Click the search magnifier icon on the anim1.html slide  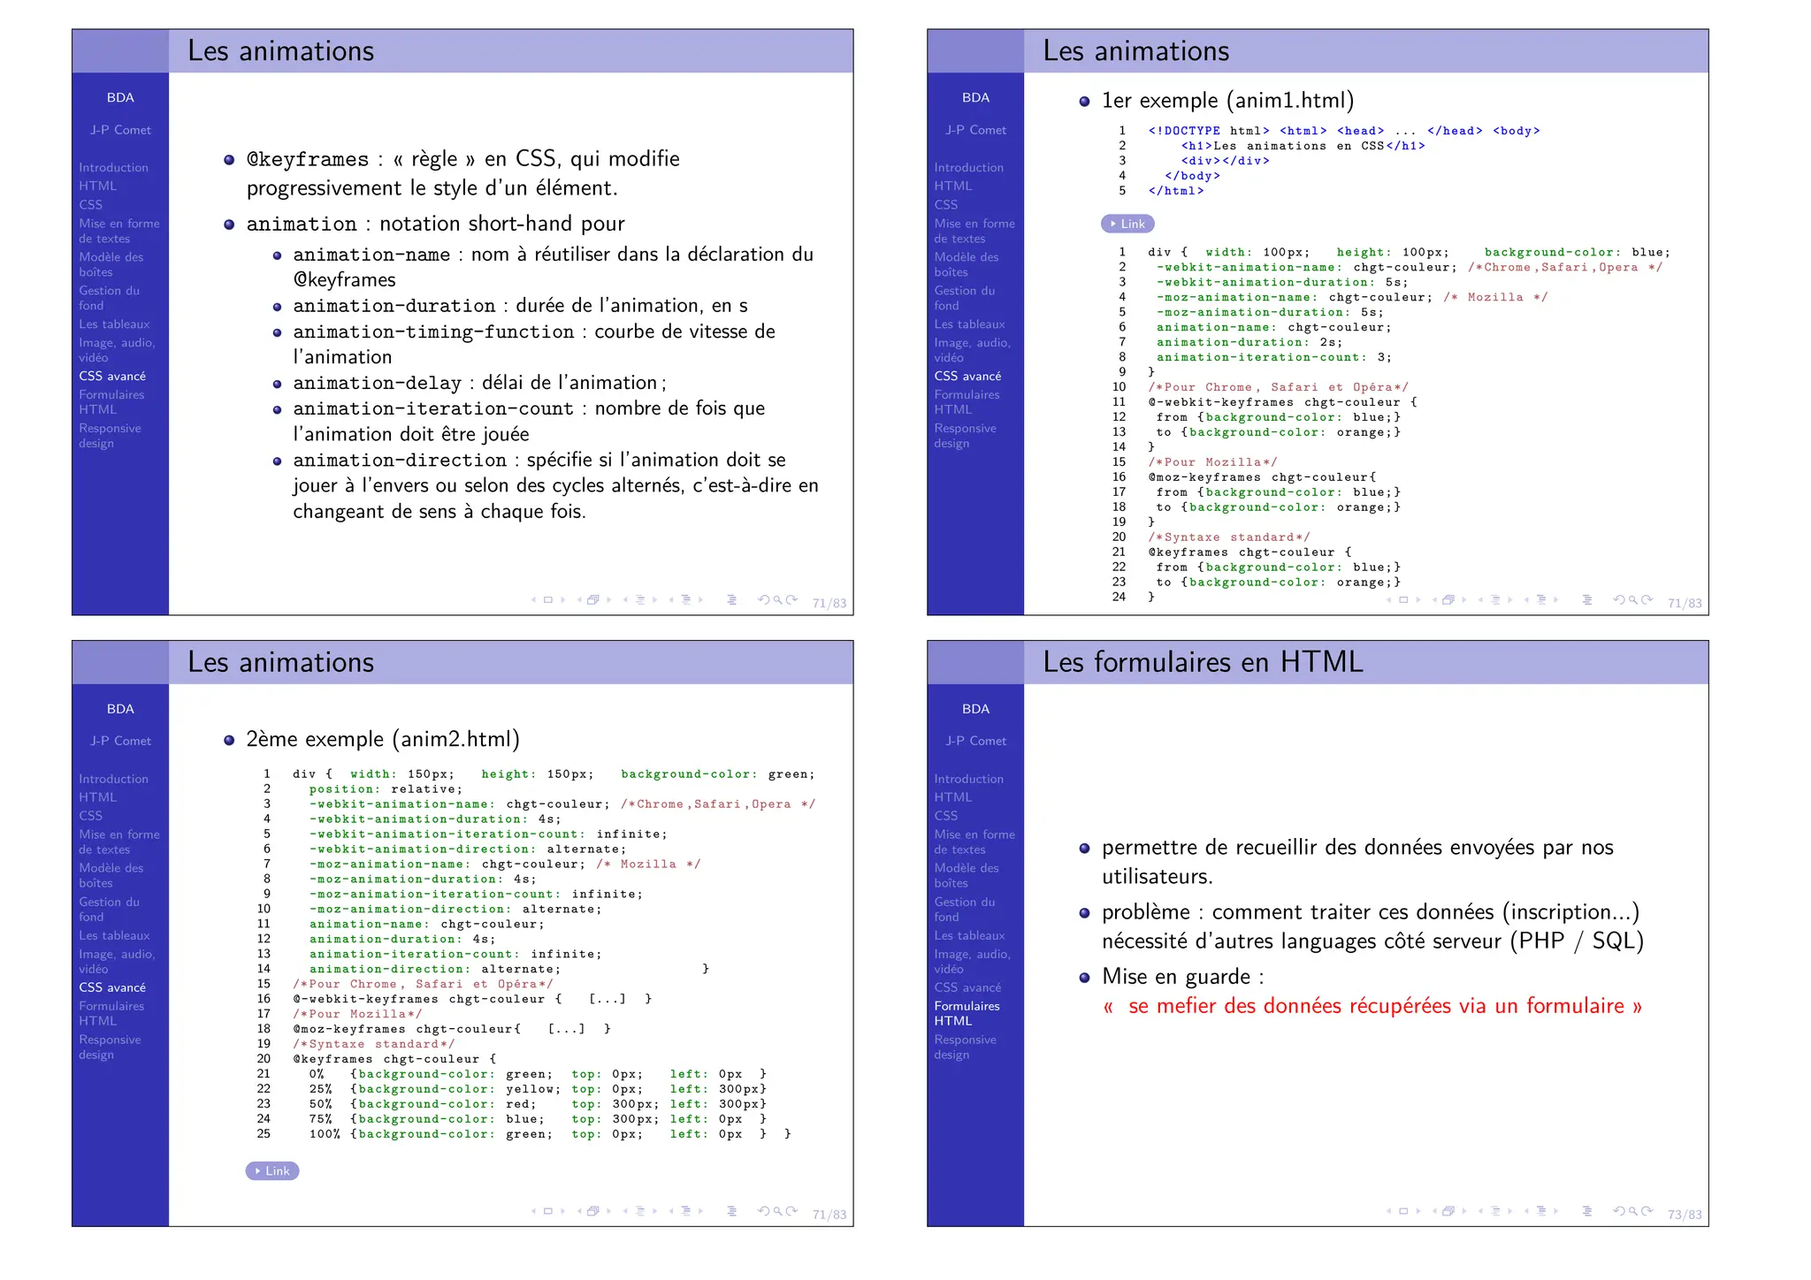[x=1633, y=600]
